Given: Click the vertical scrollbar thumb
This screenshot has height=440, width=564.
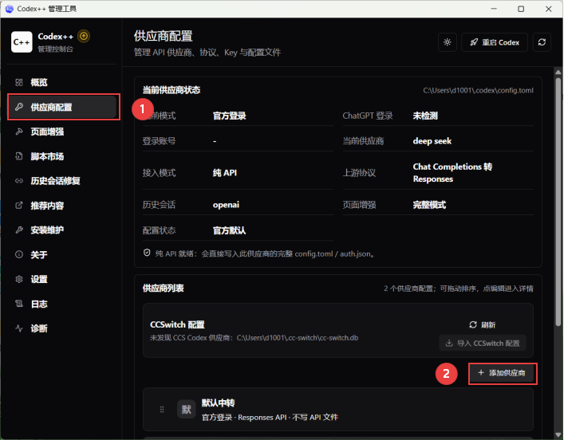Looking at the screenshot, I should pos(558,202).
